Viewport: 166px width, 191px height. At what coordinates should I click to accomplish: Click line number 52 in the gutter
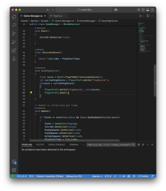coord(24,77)
